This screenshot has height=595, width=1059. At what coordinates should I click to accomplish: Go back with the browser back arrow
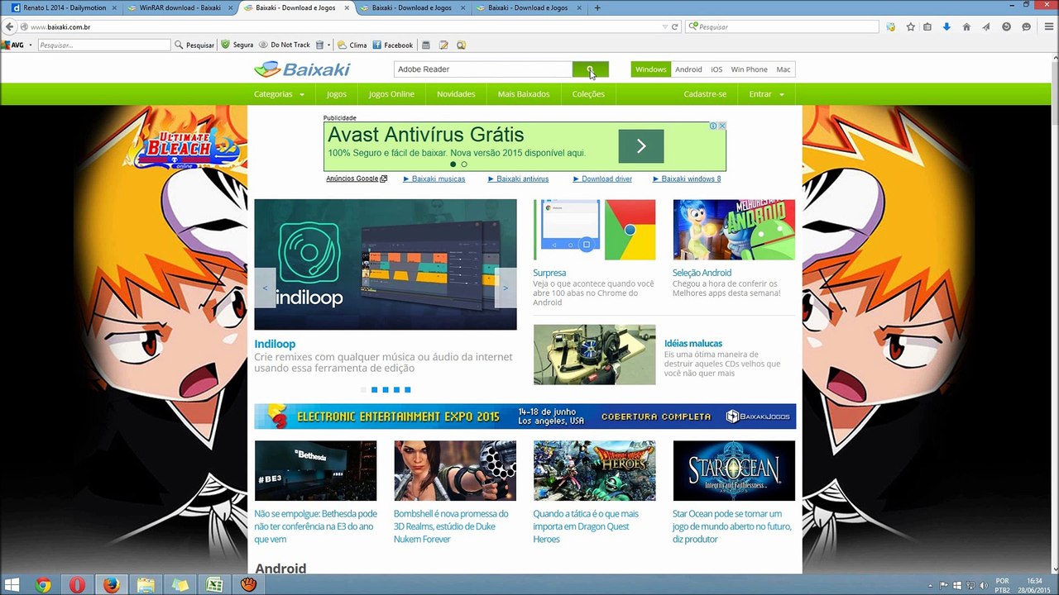(x=10, y=26)
